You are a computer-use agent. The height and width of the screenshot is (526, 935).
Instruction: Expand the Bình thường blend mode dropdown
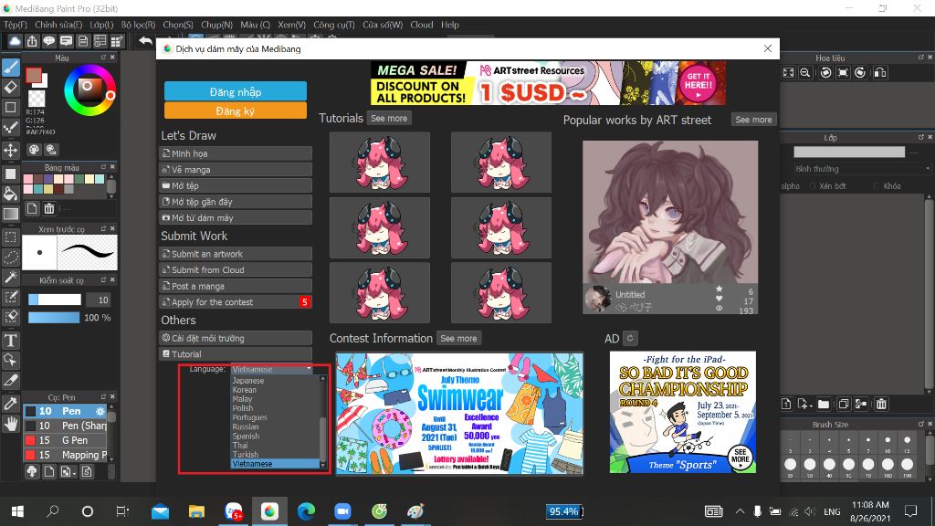pyautogui.click(x=862, y=169)
